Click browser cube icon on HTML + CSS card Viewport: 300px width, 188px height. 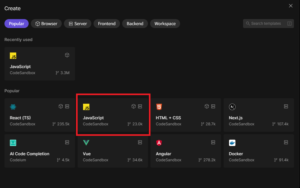207,106
